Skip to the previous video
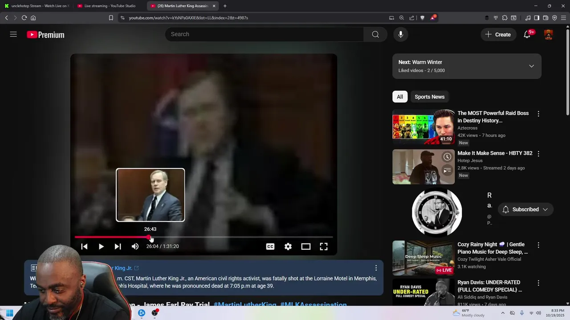Screen dimensions: 570x320 pos(84,246)
